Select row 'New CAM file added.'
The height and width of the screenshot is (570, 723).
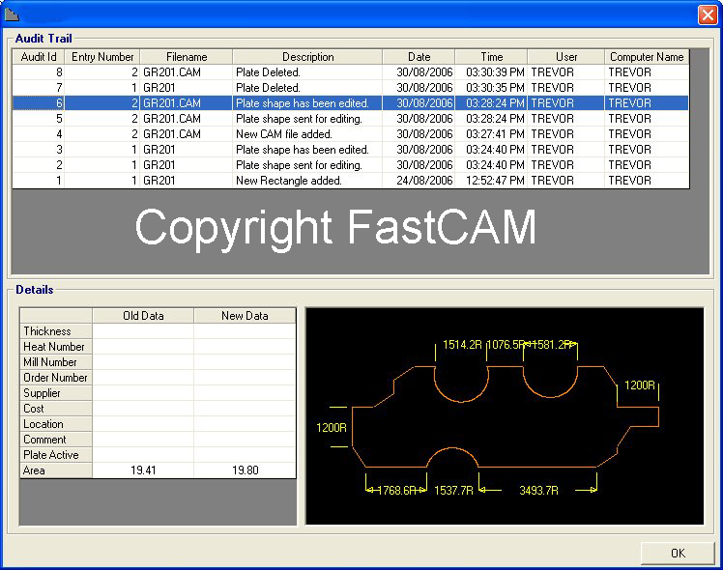pyautogui.click(x=351, y=134)
